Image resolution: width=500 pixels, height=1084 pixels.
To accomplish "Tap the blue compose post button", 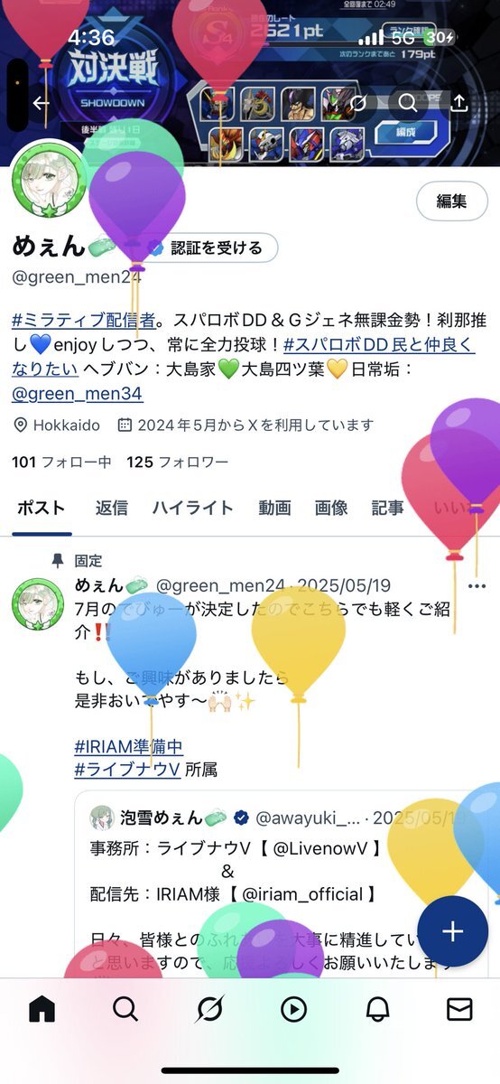I will click(452, 932).
